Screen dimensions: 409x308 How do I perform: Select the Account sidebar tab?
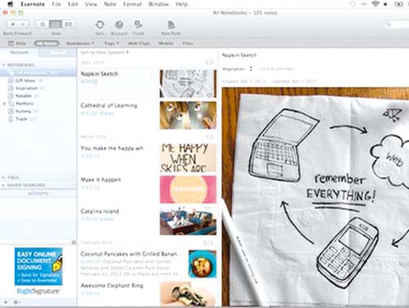click(x=19, y=52)
